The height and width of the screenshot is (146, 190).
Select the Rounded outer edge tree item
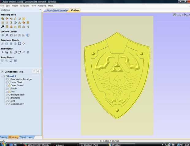(x=21, y=79)
